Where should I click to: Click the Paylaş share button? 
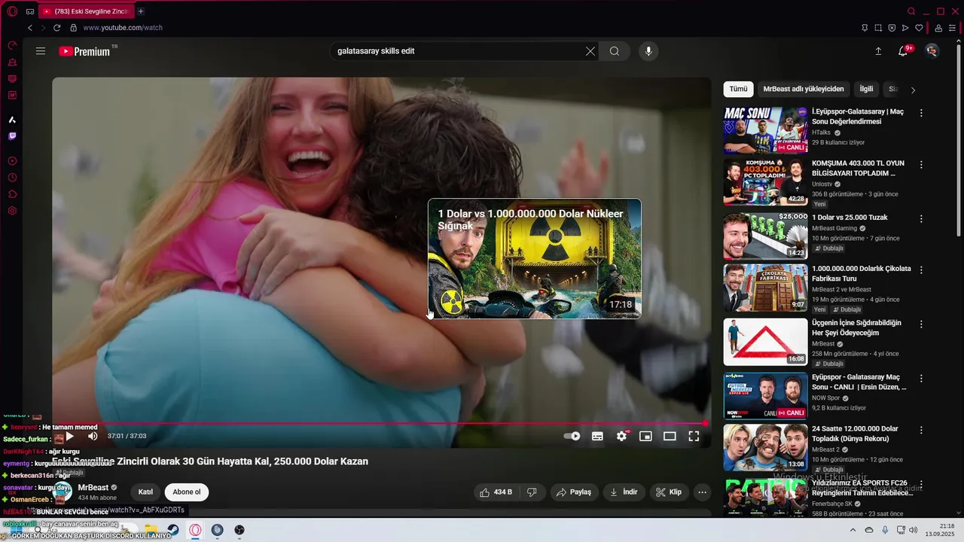573,492
